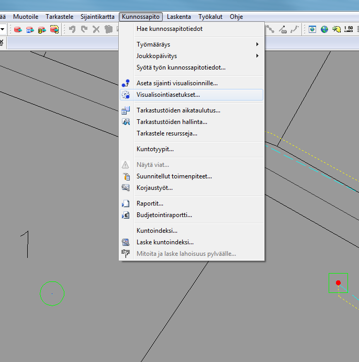359x362 pixels.
Task: Choose Hae kunnossapitotiedot from menu
Action: point(192,29)
